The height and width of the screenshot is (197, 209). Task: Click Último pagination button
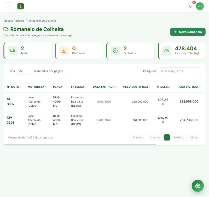point(194,137)
